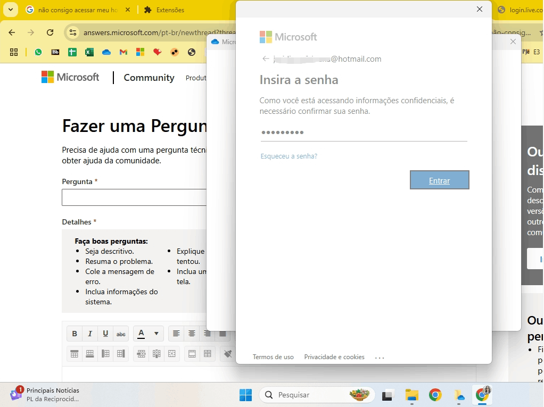Reload the current page

[50, 32]
